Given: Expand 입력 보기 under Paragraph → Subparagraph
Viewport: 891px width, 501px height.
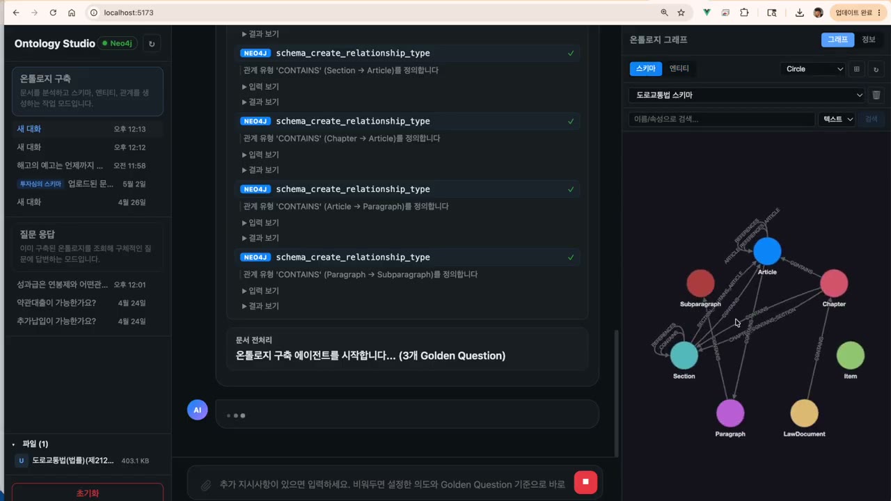Looking at the screenshot, I should point(260,291).
